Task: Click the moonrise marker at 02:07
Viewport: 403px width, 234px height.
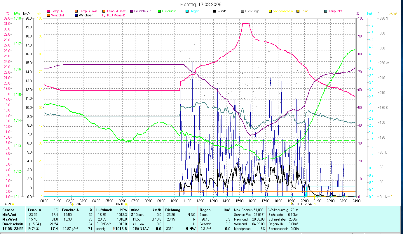Action: (72, 204)
